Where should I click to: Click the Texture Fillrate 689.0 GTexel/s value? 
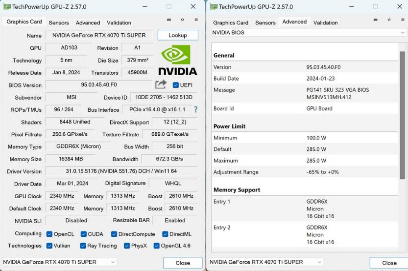[x=170, y=134]
